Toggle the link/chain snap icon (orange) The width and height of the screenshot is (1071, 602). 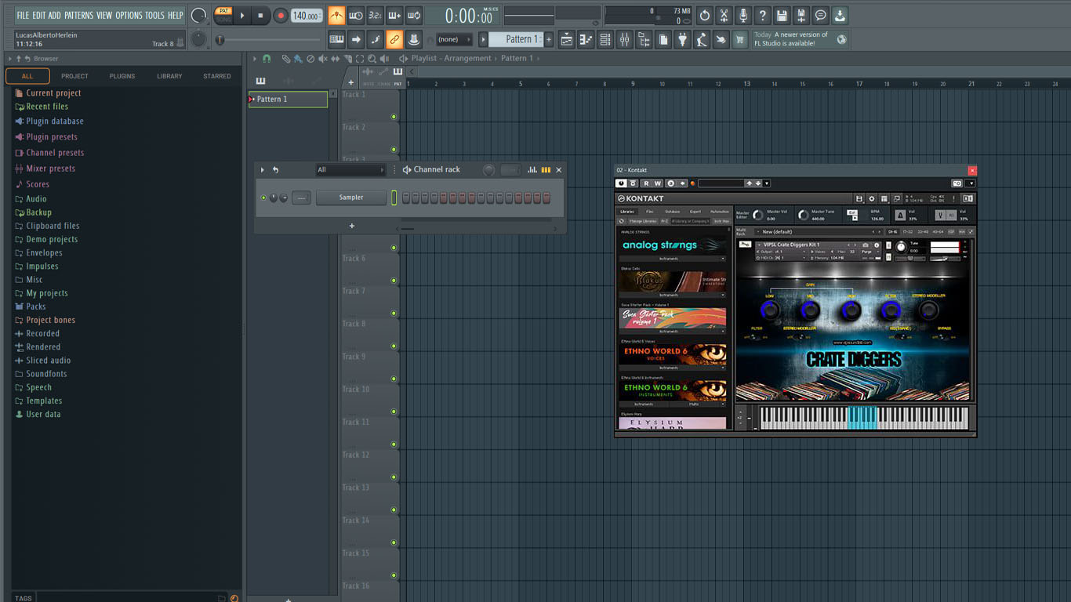click(x=394, y=39)
